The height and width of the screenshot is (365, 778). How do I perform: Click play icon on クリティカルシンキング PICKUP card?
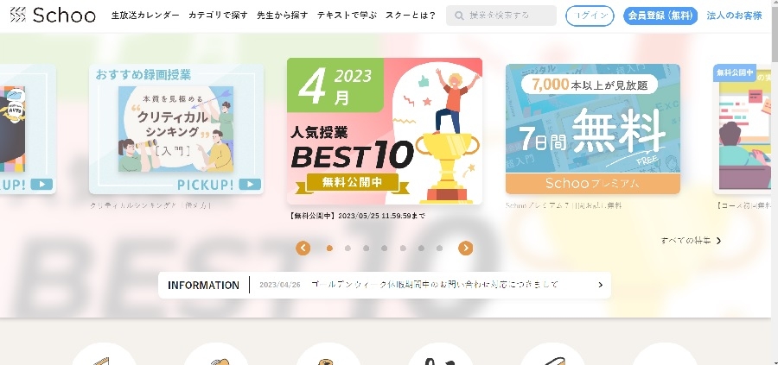250,185
